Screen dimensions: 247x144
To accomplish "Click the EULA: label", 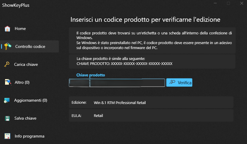I will tap(76, 116).
